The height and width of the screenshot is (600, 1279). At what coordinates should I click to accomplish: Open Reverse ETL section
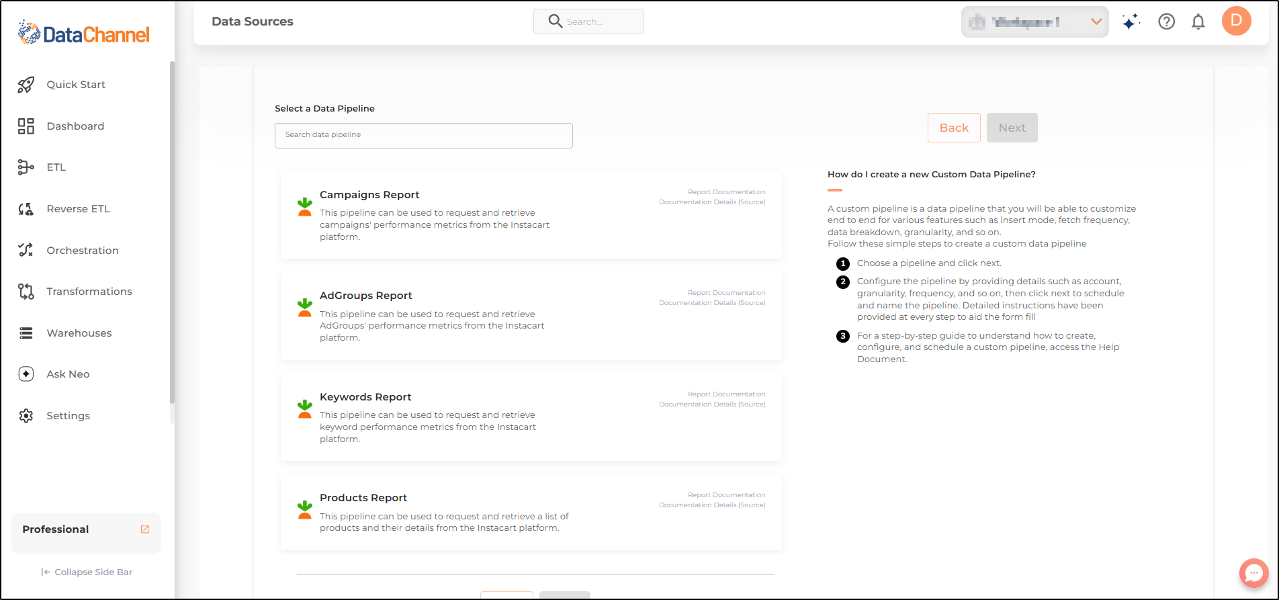[x=79, y=209]
